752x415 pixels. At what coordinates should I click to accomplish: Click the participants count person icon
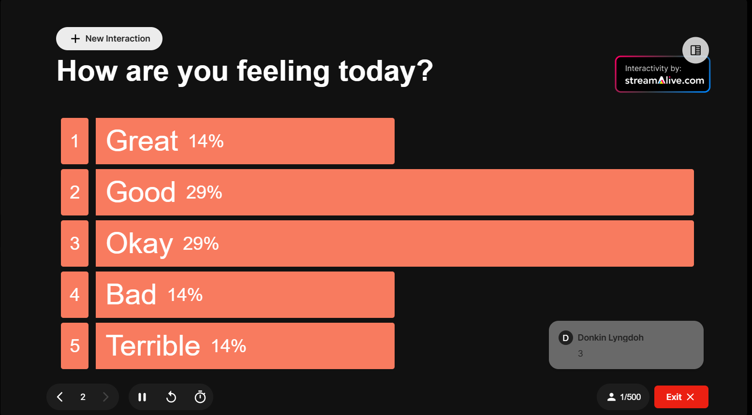612,397
